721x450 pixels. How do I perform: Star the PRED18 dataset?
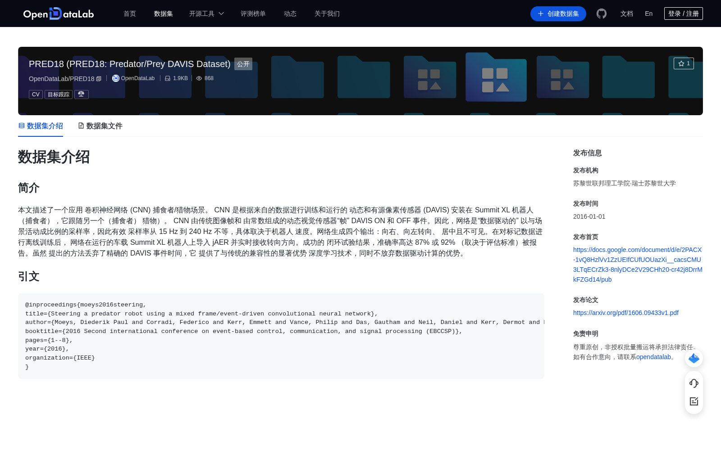684,63
